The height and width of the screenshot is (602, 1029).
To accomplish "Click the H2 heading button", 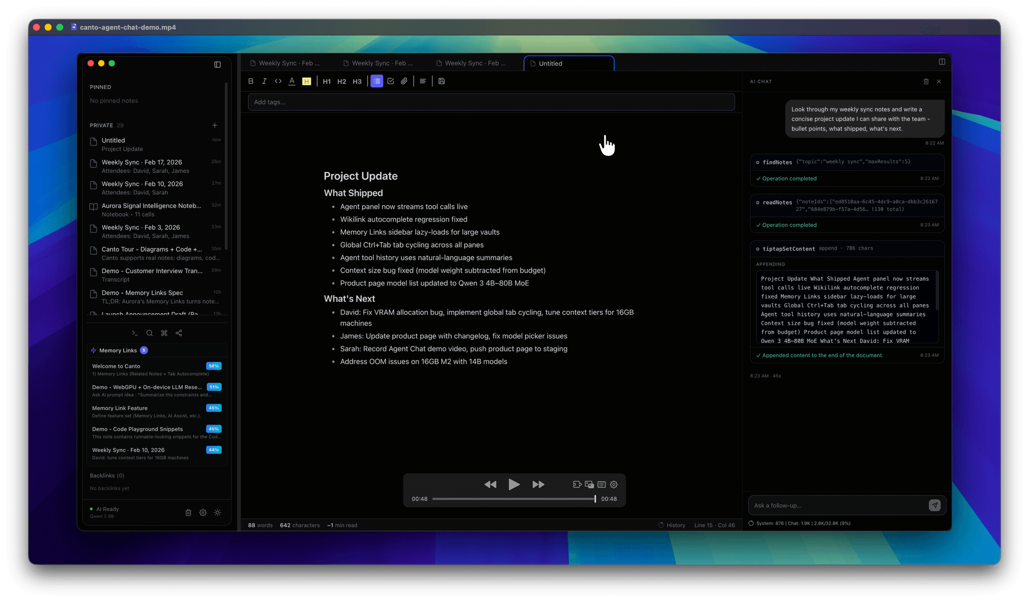I will coord(341,81).
